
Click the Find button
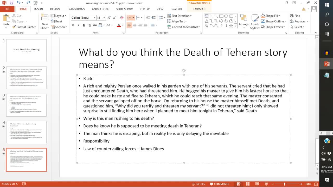(295, 16)
